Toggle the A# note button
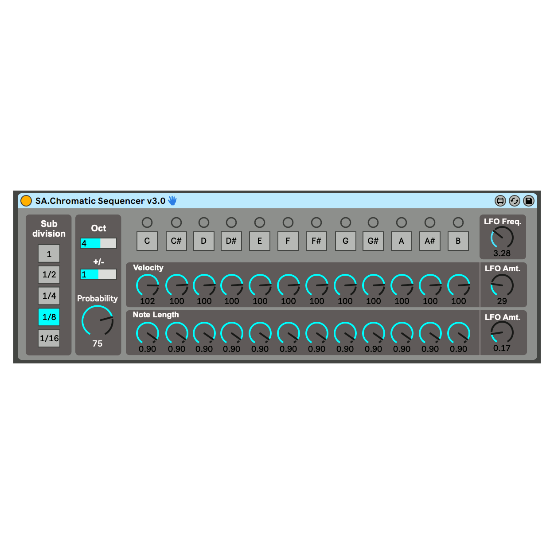The height and width of the screenshot is (554, 554). point(430,241)
